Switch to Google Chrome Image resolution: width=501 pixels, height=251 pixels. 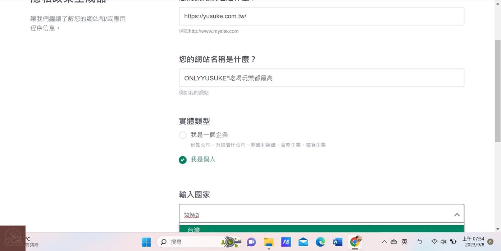[x=355, y=242]
